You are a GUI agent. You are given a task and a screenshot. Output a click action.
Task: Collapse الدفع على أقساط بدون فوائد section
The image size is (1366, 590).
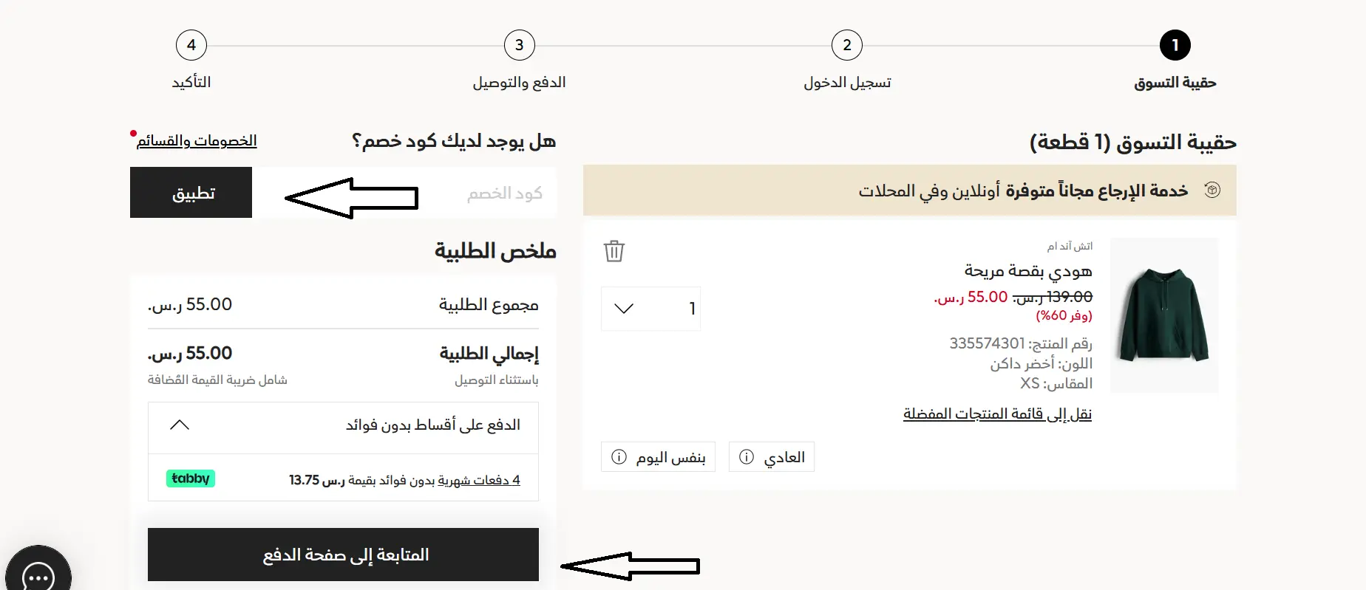[180, 425]
